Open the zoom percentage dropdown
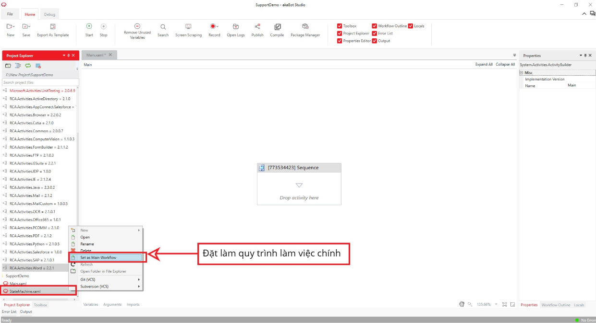596x323 pixels. [x=496, y=304]
